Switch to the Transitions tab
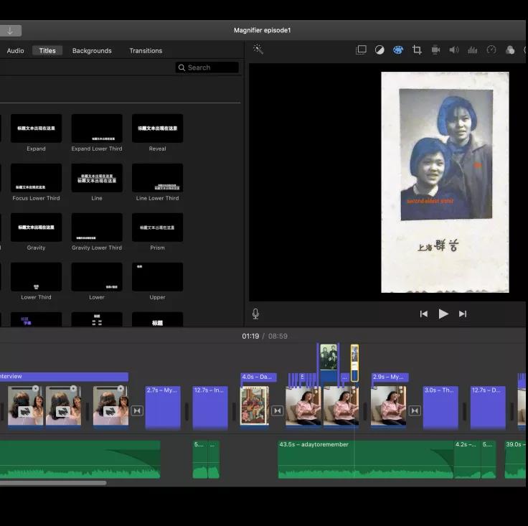This screenshot has width=528, height=526. pos(146,50)
